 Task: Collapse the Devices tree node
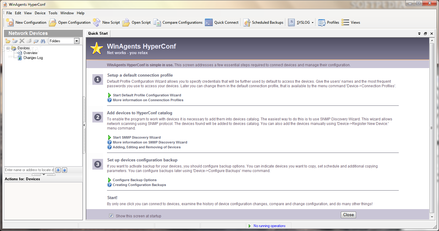click(x=8, y=48)
